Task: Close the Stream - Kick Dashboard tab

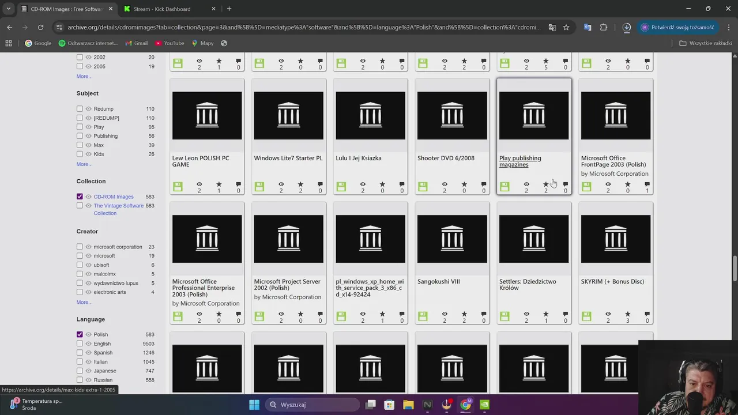Action: tap(213, 9)
